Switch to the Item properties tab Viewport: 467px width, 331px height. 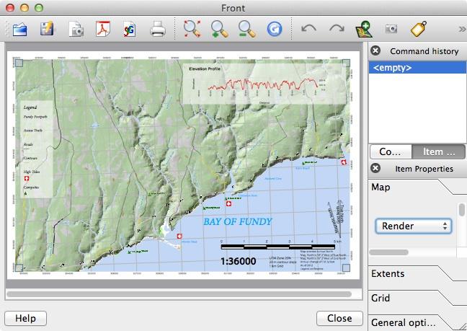pos(438,152)
